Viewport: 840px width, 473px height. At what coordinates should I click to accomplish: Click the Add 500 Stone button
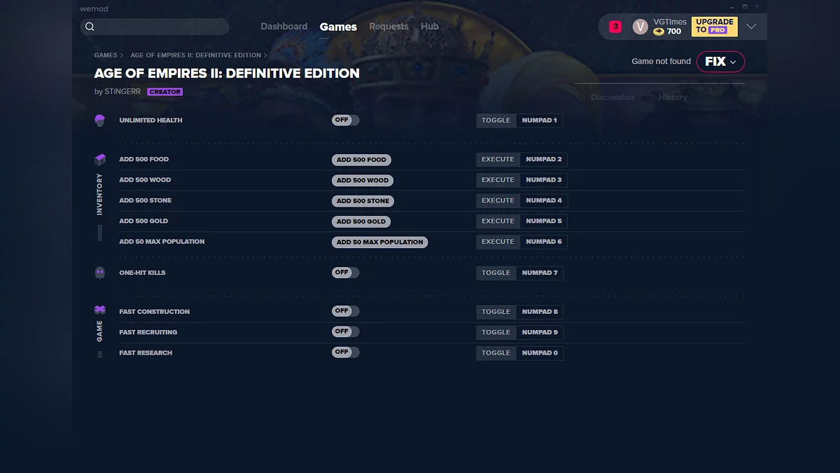363,200
